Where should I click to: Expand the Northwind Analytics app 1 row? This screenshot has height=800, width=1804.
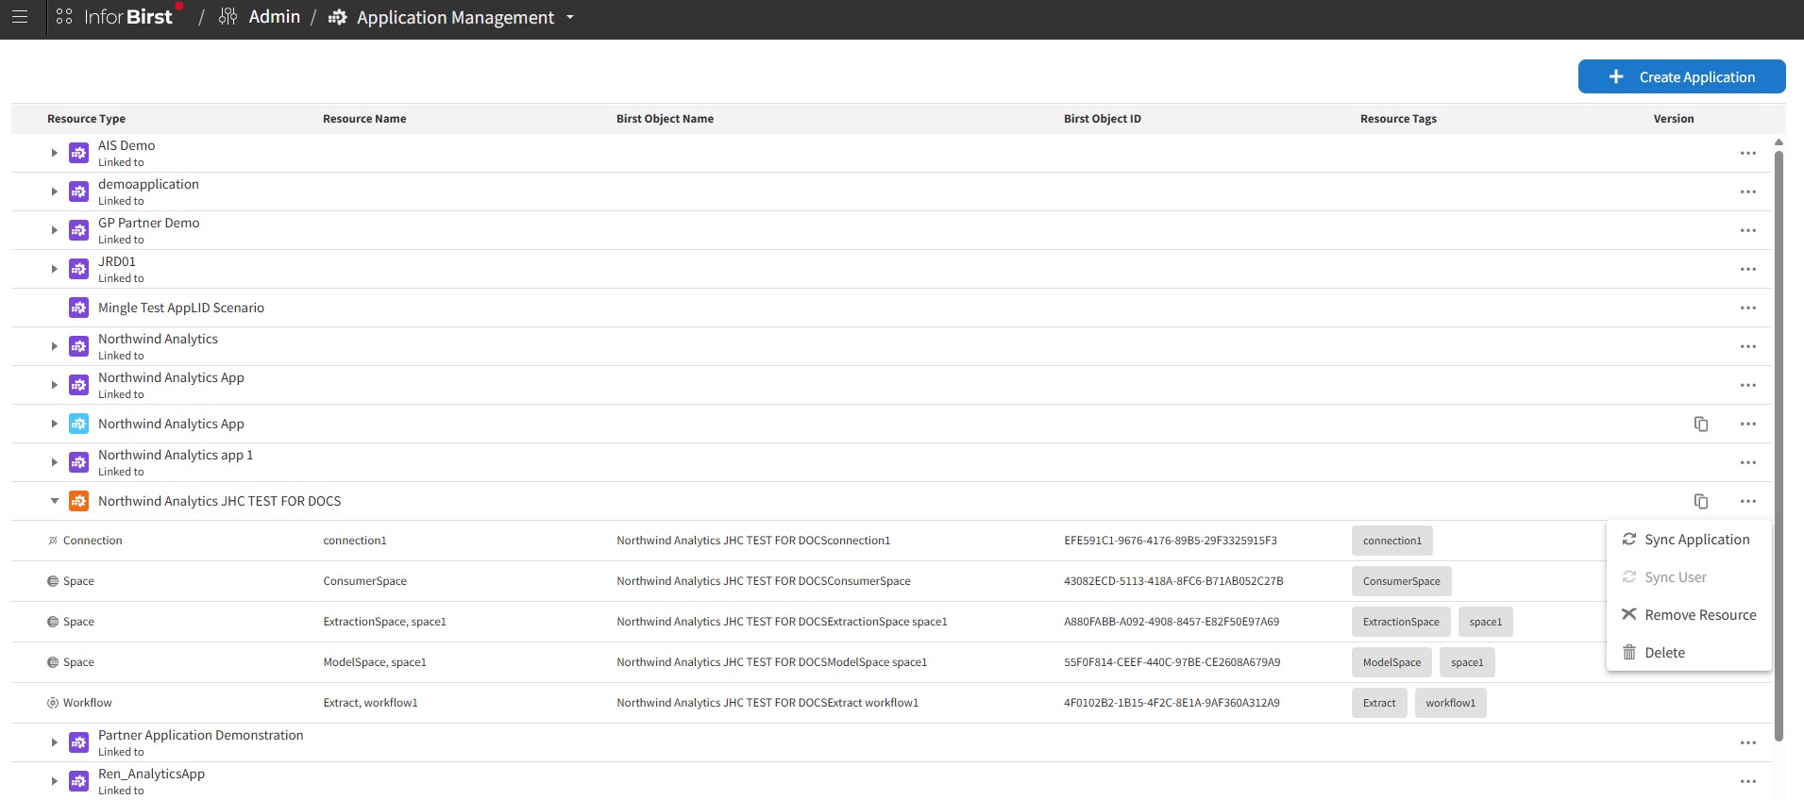[x=55, y=462]
